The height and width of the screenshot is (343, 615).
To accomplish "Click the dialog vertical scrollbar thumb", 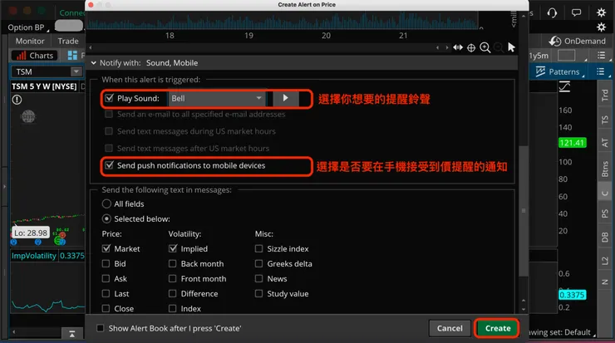I will click(524, 211).
